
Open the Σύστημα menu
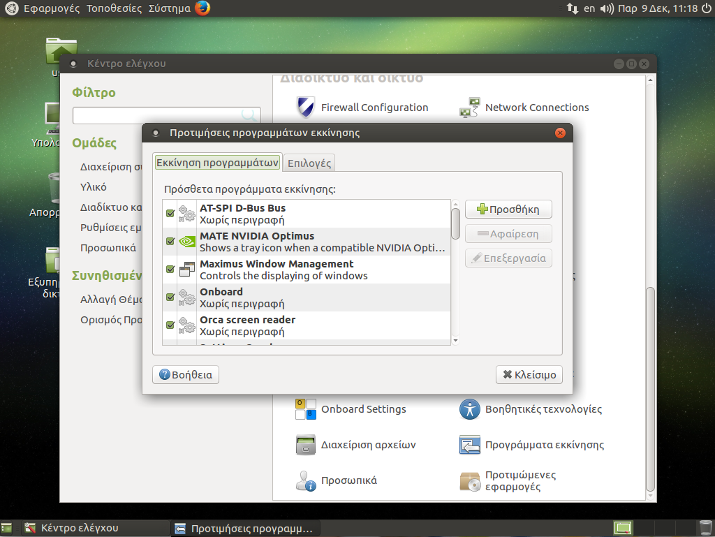169,8
